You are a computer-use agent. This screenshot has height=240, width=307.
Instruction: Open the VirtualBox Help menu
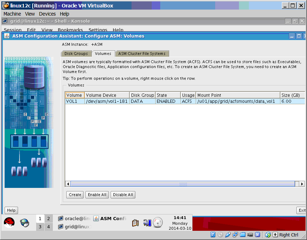pos(65,14)
